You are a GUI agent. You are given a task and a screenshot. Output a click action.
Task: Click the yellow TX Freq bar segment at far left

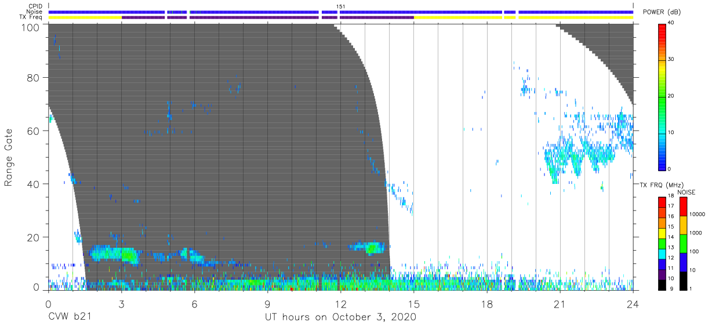[x=85, y=17]
